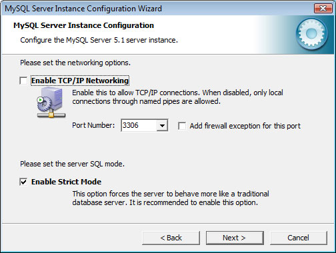Image resolution: width=336 pixels, height=253 pixels.
Task: Cancel the configuration wizard
Action: [299, 238]
